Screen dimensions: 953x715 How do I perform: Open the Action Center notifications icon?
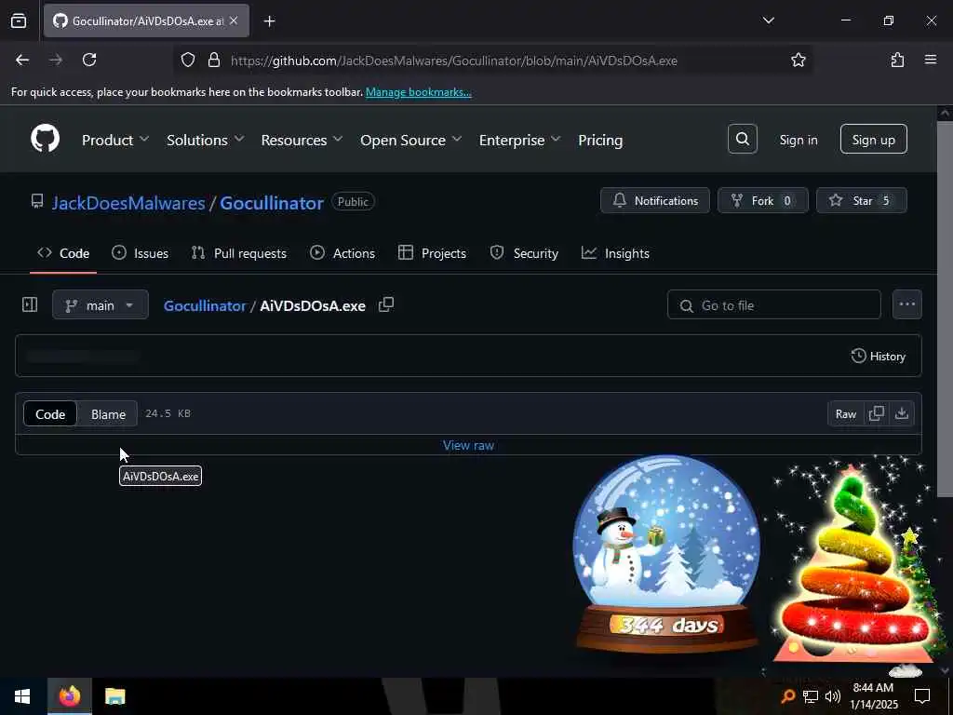922,696
